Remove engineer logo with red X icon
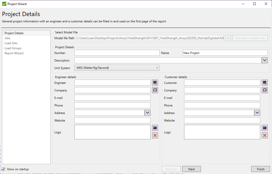Viewport: 272px width, 174px height. [155, 135]
